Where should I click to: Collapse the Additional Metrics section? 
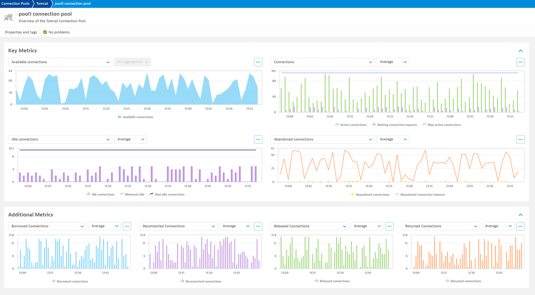coord(520,215)
